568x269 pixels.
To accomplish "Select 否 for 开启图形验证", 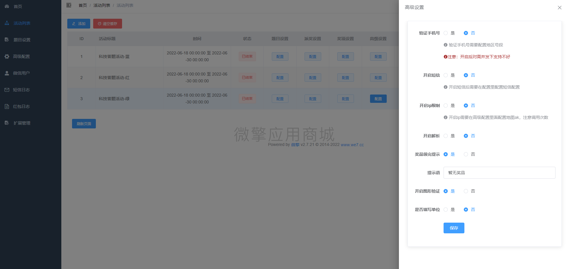I will coord(466,191).
